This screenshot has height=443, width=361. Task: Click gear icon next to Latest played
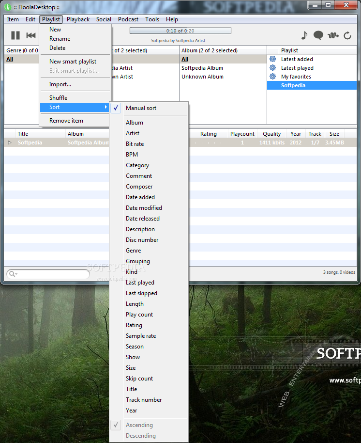(273, 68)
